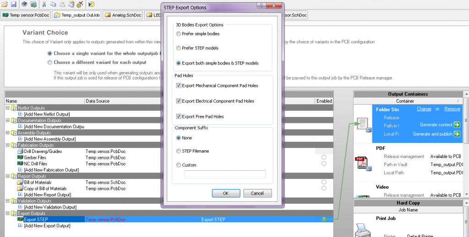Click the Cut scissors toolbar icon

point(44,4)
